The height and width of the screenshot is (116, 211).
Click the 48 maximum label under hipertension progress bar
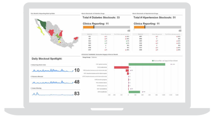point(180,31)
